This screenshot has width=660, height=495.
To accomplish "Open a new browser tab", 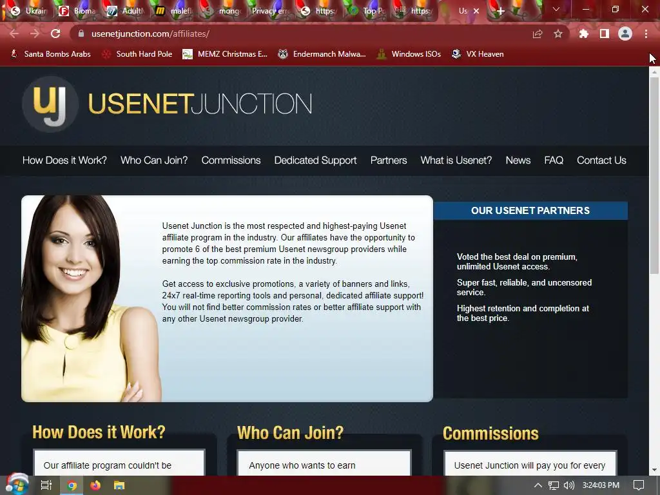I will tap(500, 12).
